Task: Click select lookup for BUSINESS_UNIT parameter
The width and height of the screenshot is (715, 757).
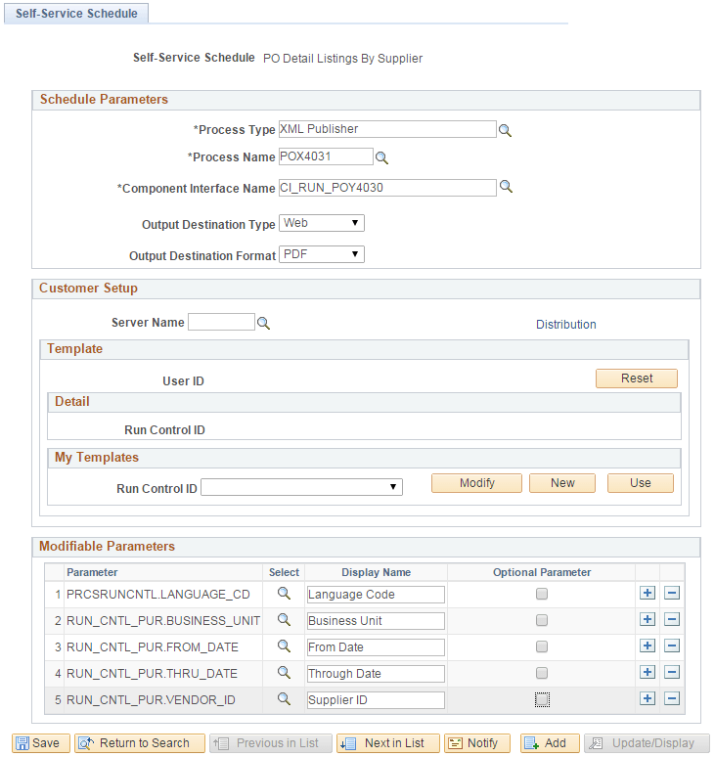Action: (x=284, y=620)
